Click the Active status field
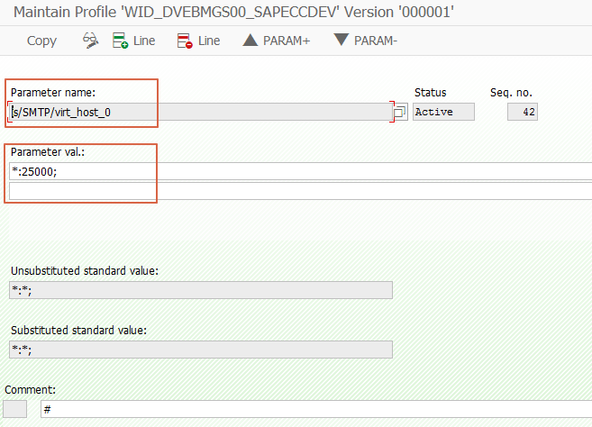The height and width of the screenshot is (427, 592). (443, 112)
